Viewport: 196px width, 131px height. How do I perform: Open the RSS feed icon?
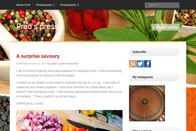[133, 64]
